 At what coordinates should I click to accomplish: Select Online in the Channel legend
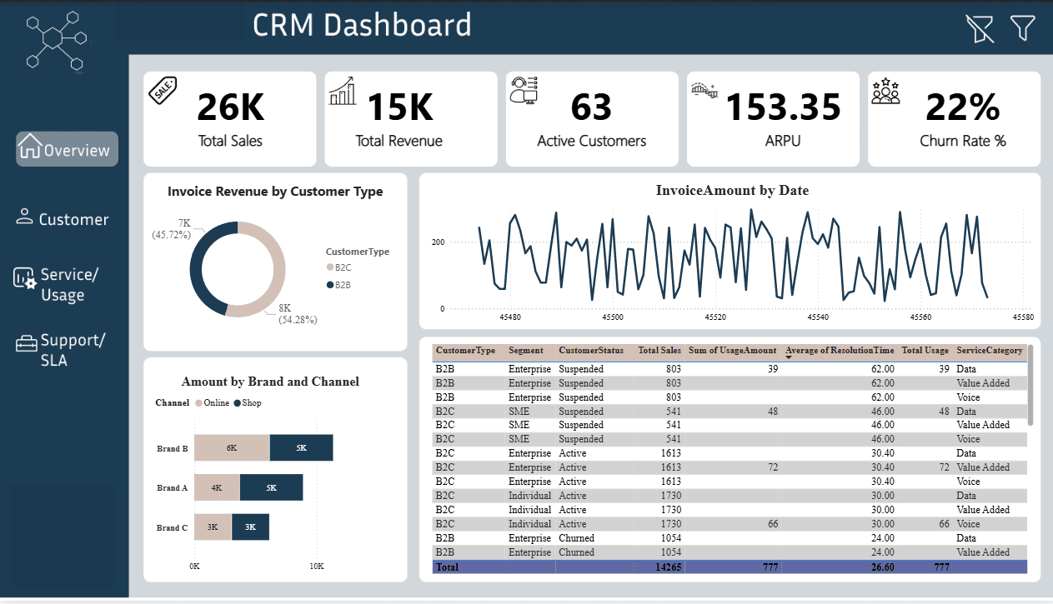212,402
